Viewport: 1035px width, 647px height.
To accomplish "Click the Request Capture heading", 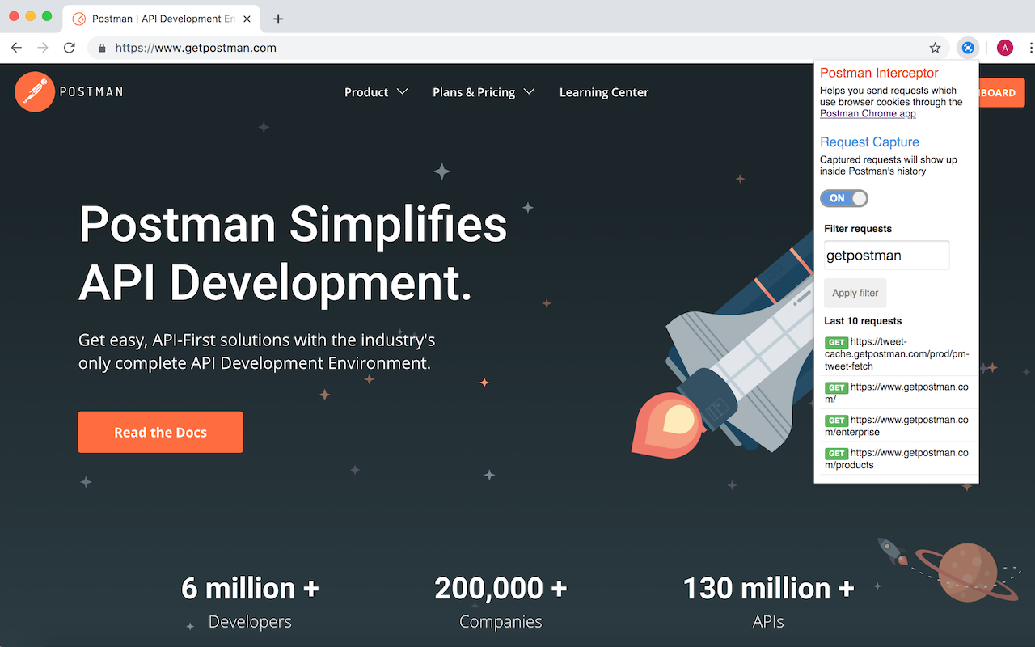I will (869, 142).
